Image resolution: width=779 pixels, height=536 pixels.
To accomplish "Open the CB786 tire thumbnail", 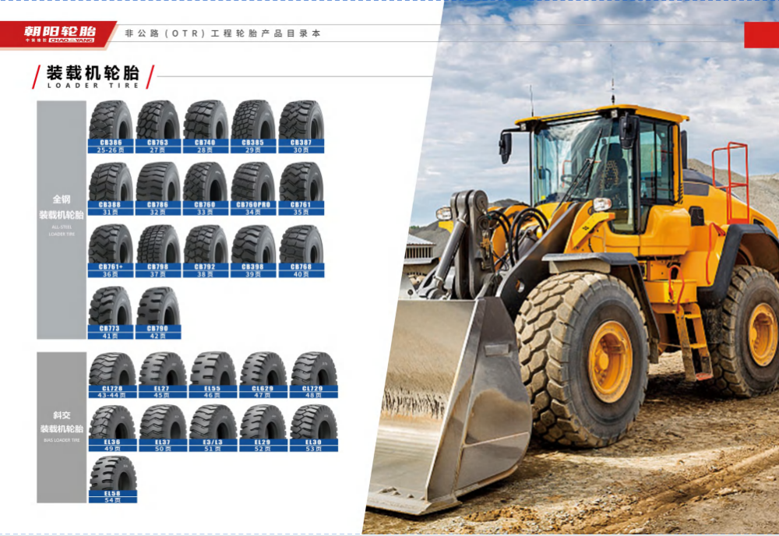I will pyautogui.click(x=158, y=182).
